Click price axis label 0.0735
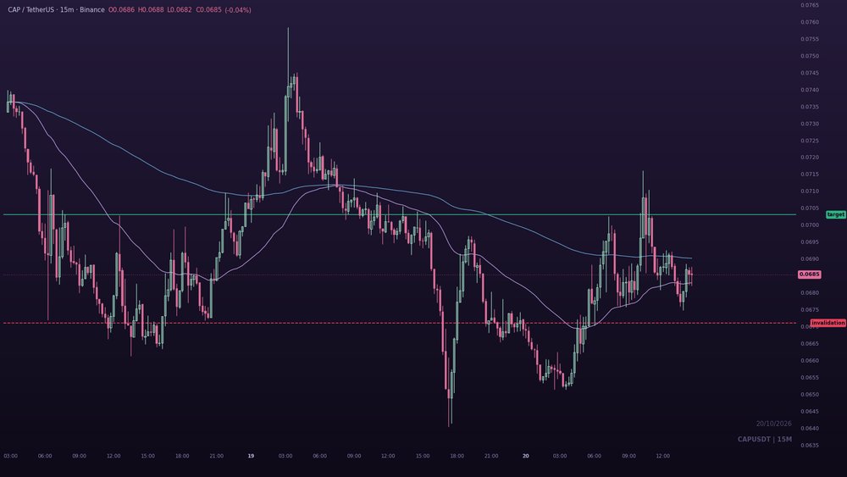Screen dimensions: 847x477 click(x=810, y=107)
